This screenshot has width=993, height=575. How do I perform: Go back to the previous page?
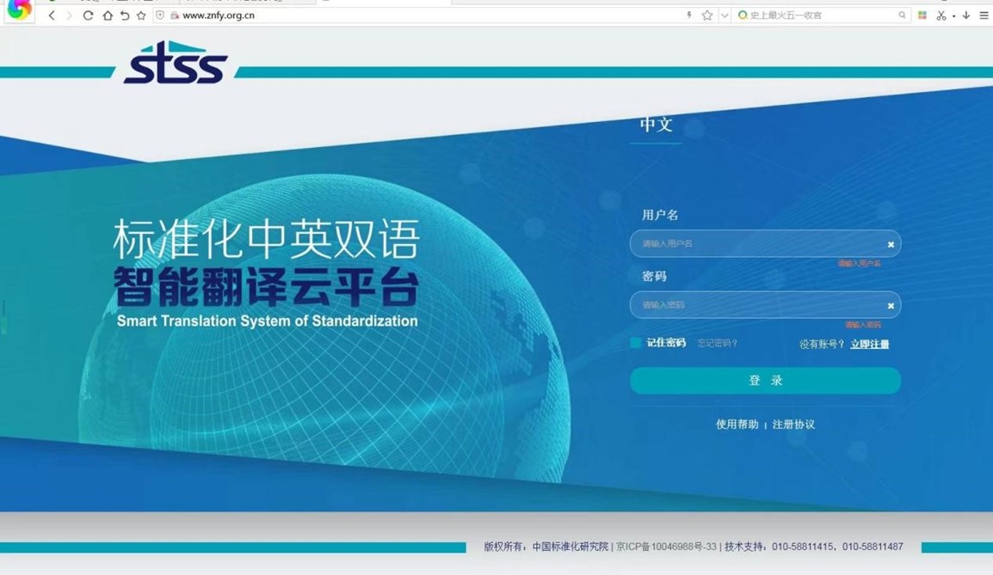pos(52,15)
